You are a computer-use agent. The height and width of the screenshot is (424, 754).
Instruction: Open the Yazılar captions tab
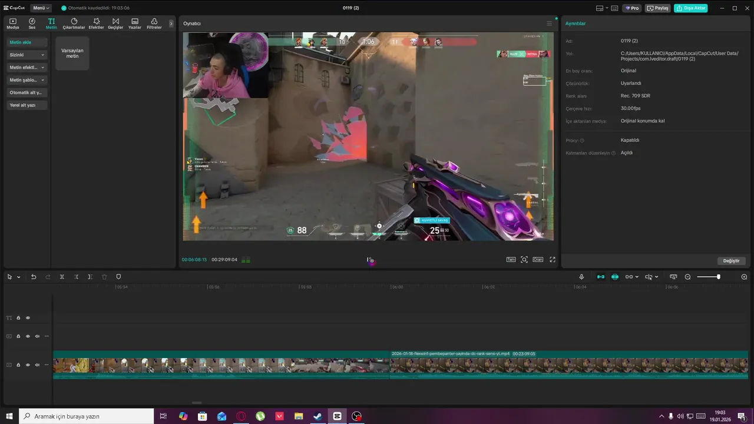[x=135, y=24]
